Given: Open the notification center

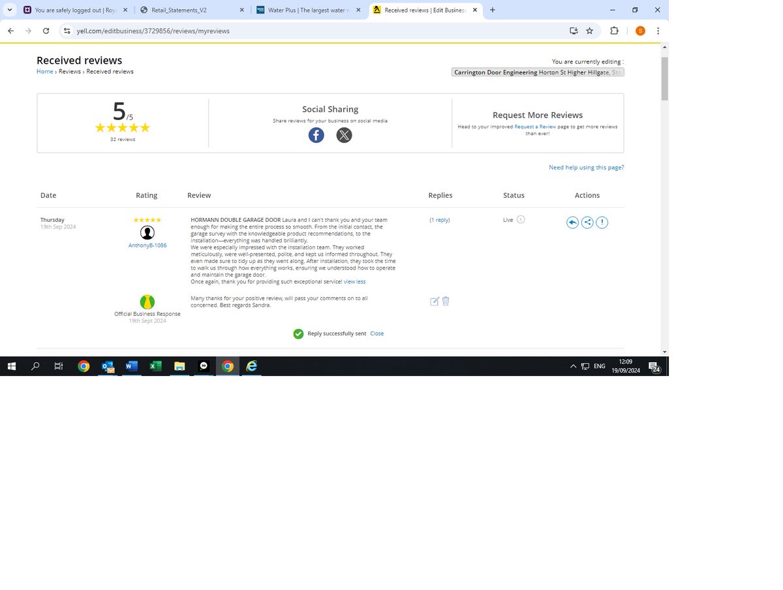Looking at the screenshot, I should (x=654, y=367).
